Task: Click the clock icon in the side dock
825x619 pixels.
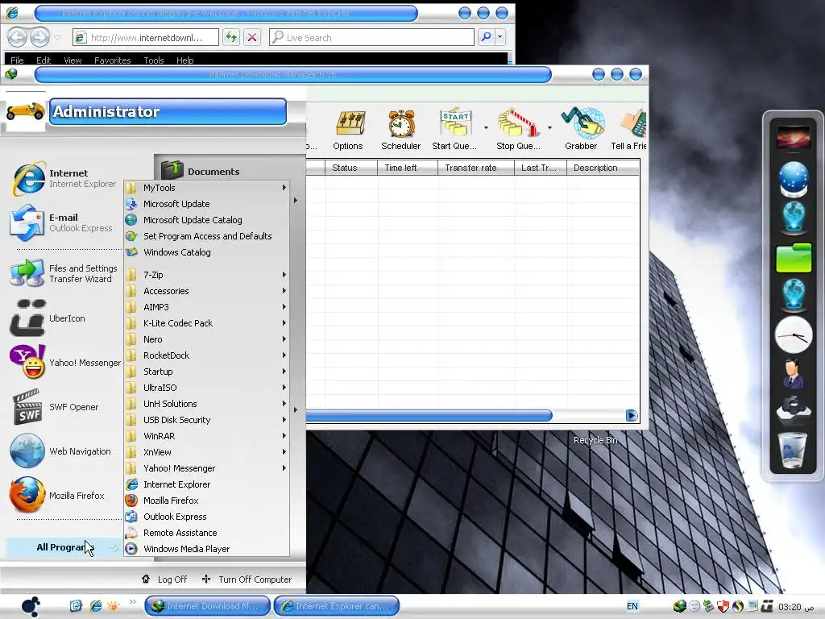Action: (x=794, y=334)
